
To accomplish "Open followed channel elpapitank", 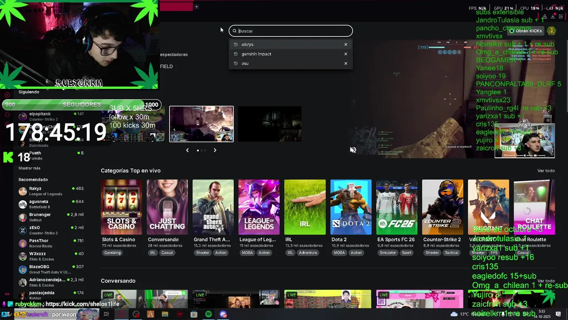I will pos(51,116).
